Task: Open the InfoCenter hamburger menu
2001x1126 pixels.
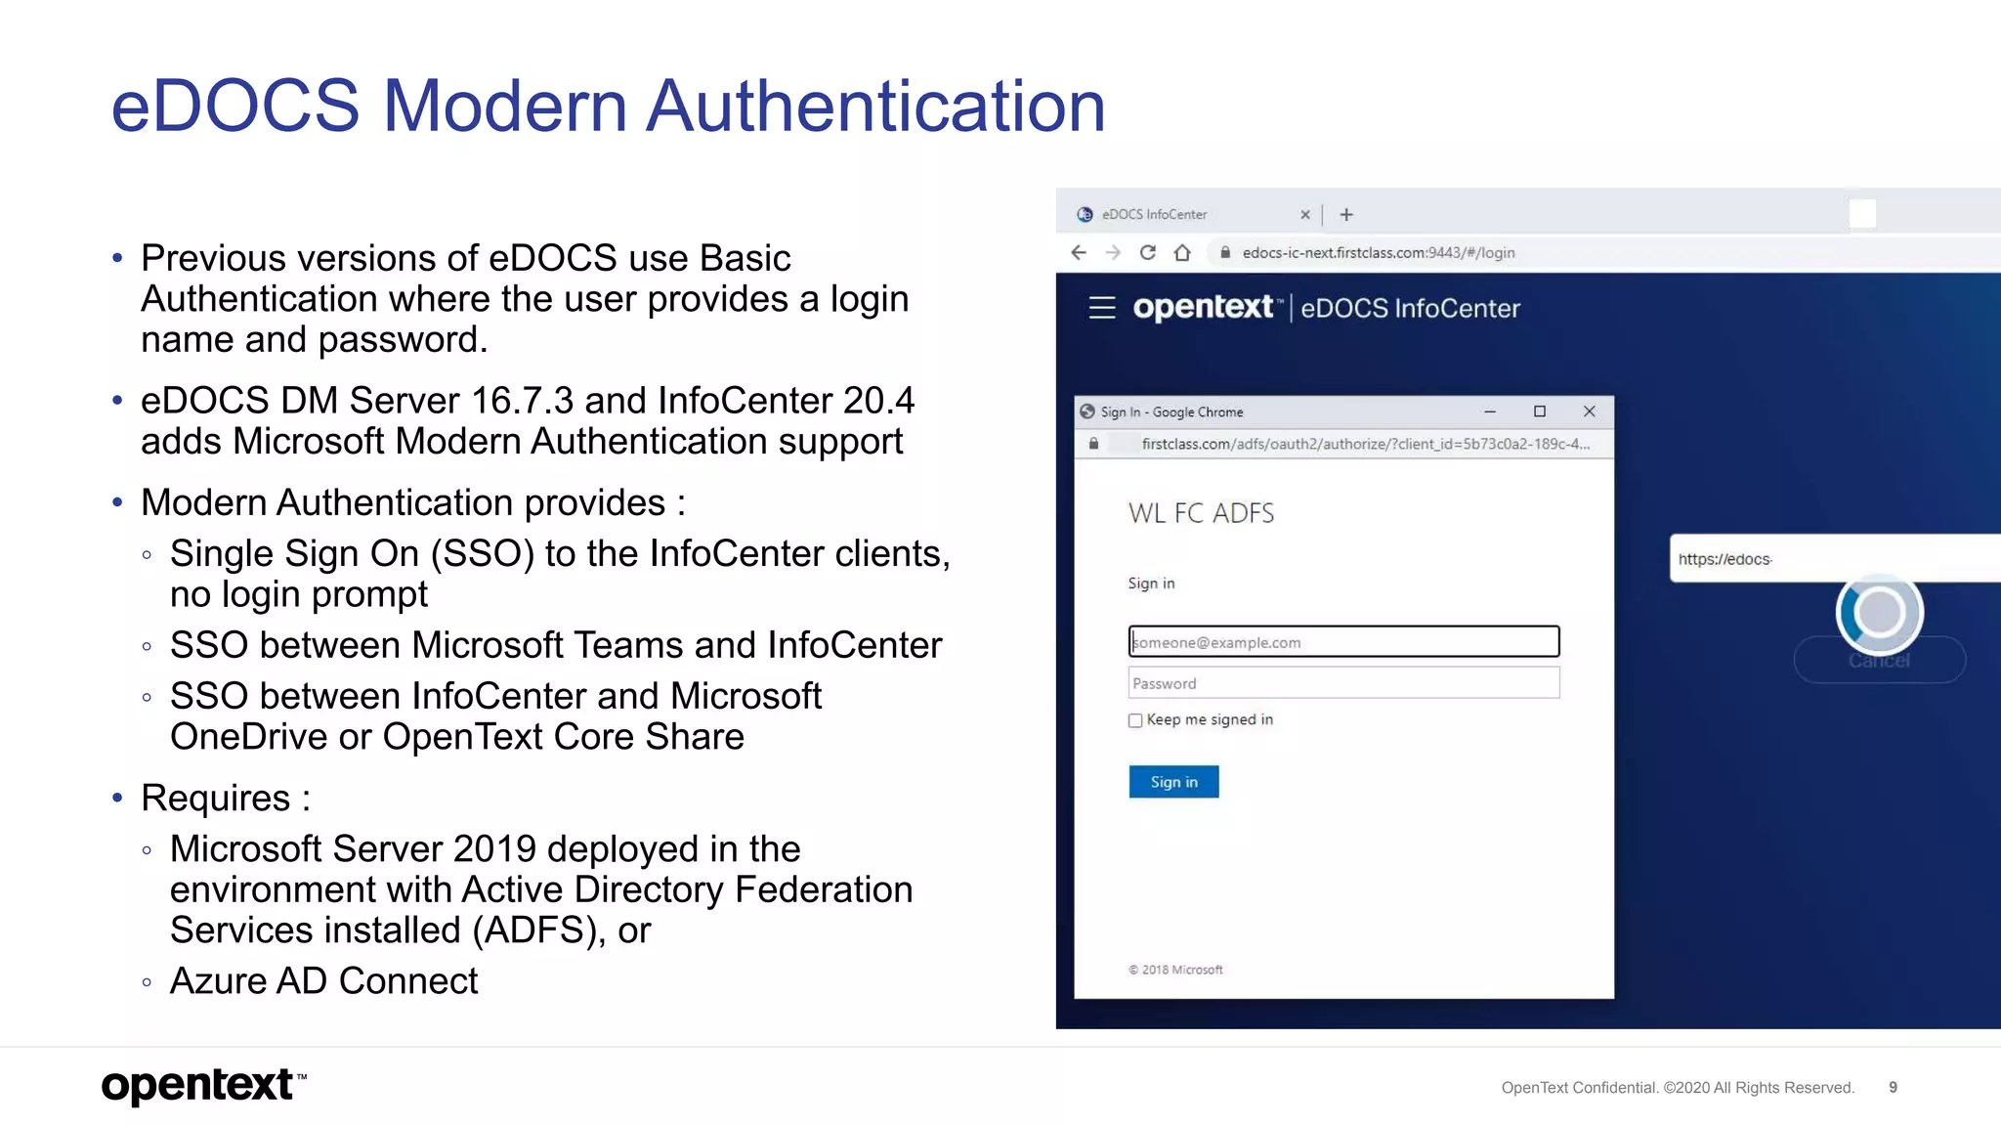Action: click(1102, 308)
